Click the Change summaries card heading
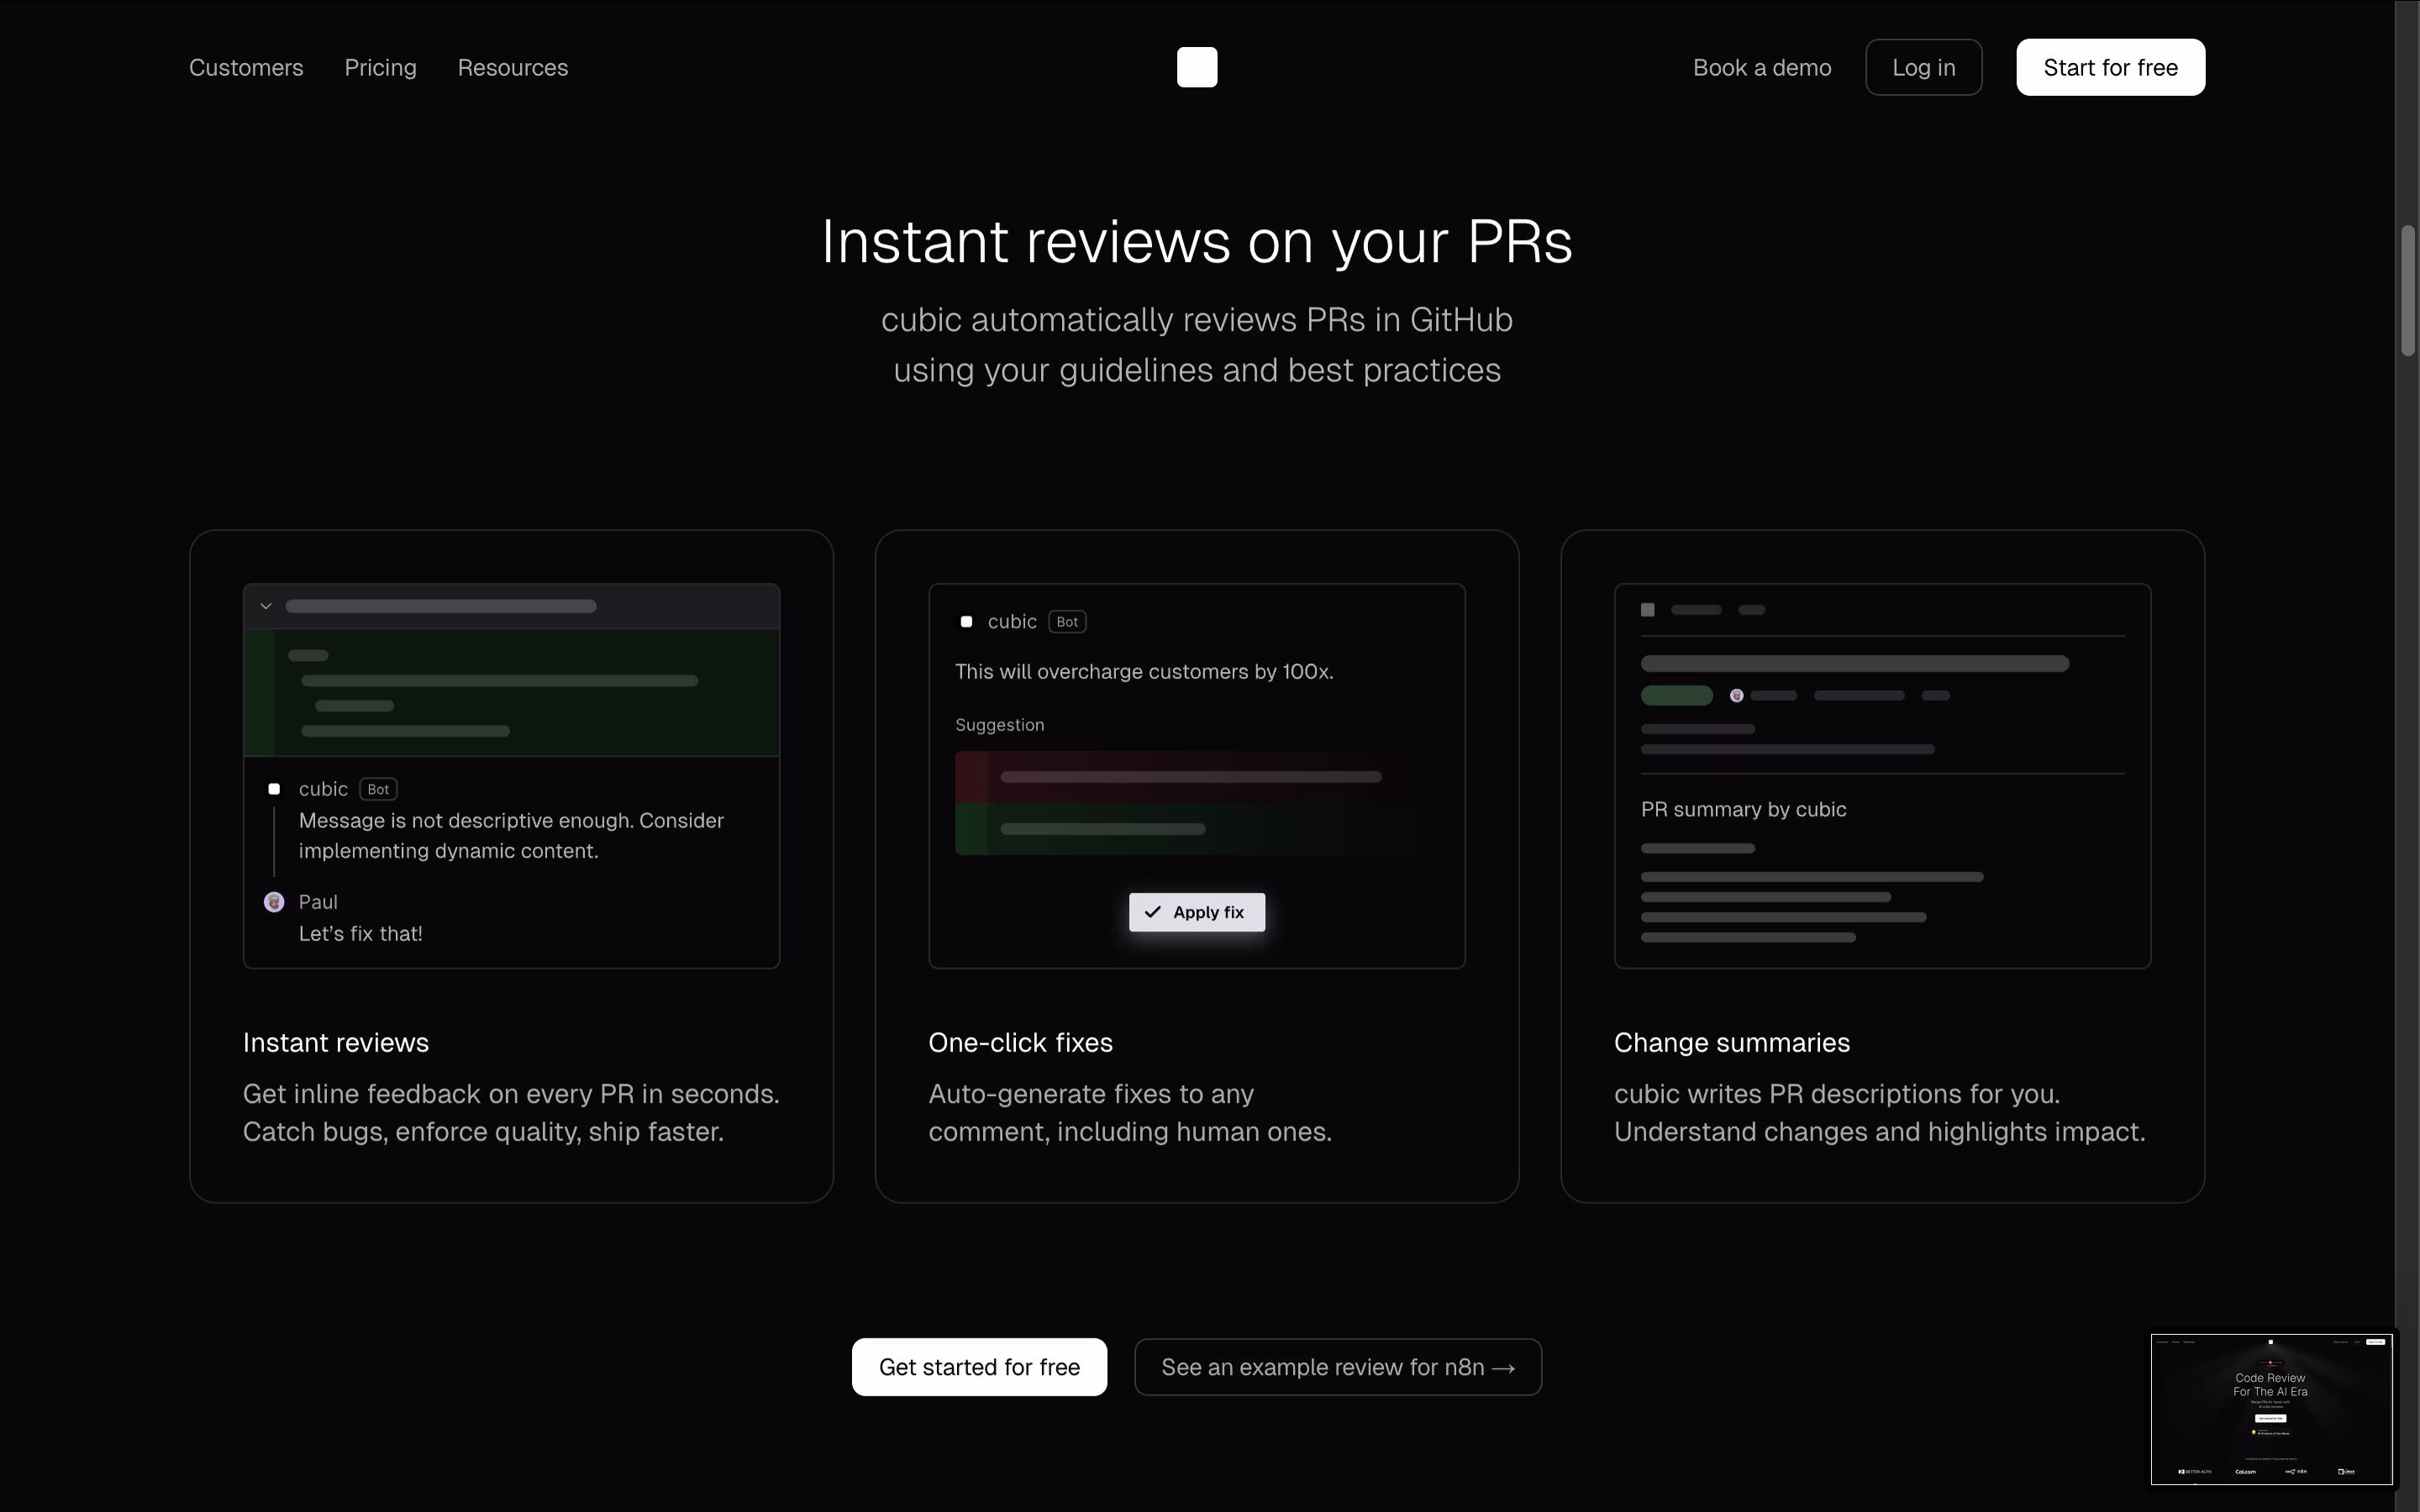2420x1512 pixels. coord(1732,1042)
